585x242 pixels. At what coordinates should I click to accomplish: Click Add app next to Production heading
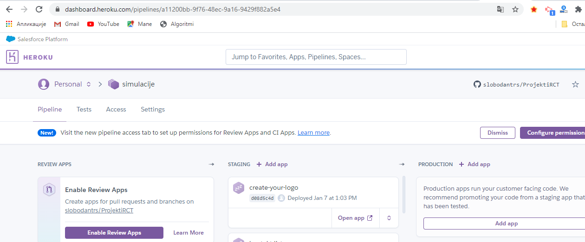click(x=474, y=164)
